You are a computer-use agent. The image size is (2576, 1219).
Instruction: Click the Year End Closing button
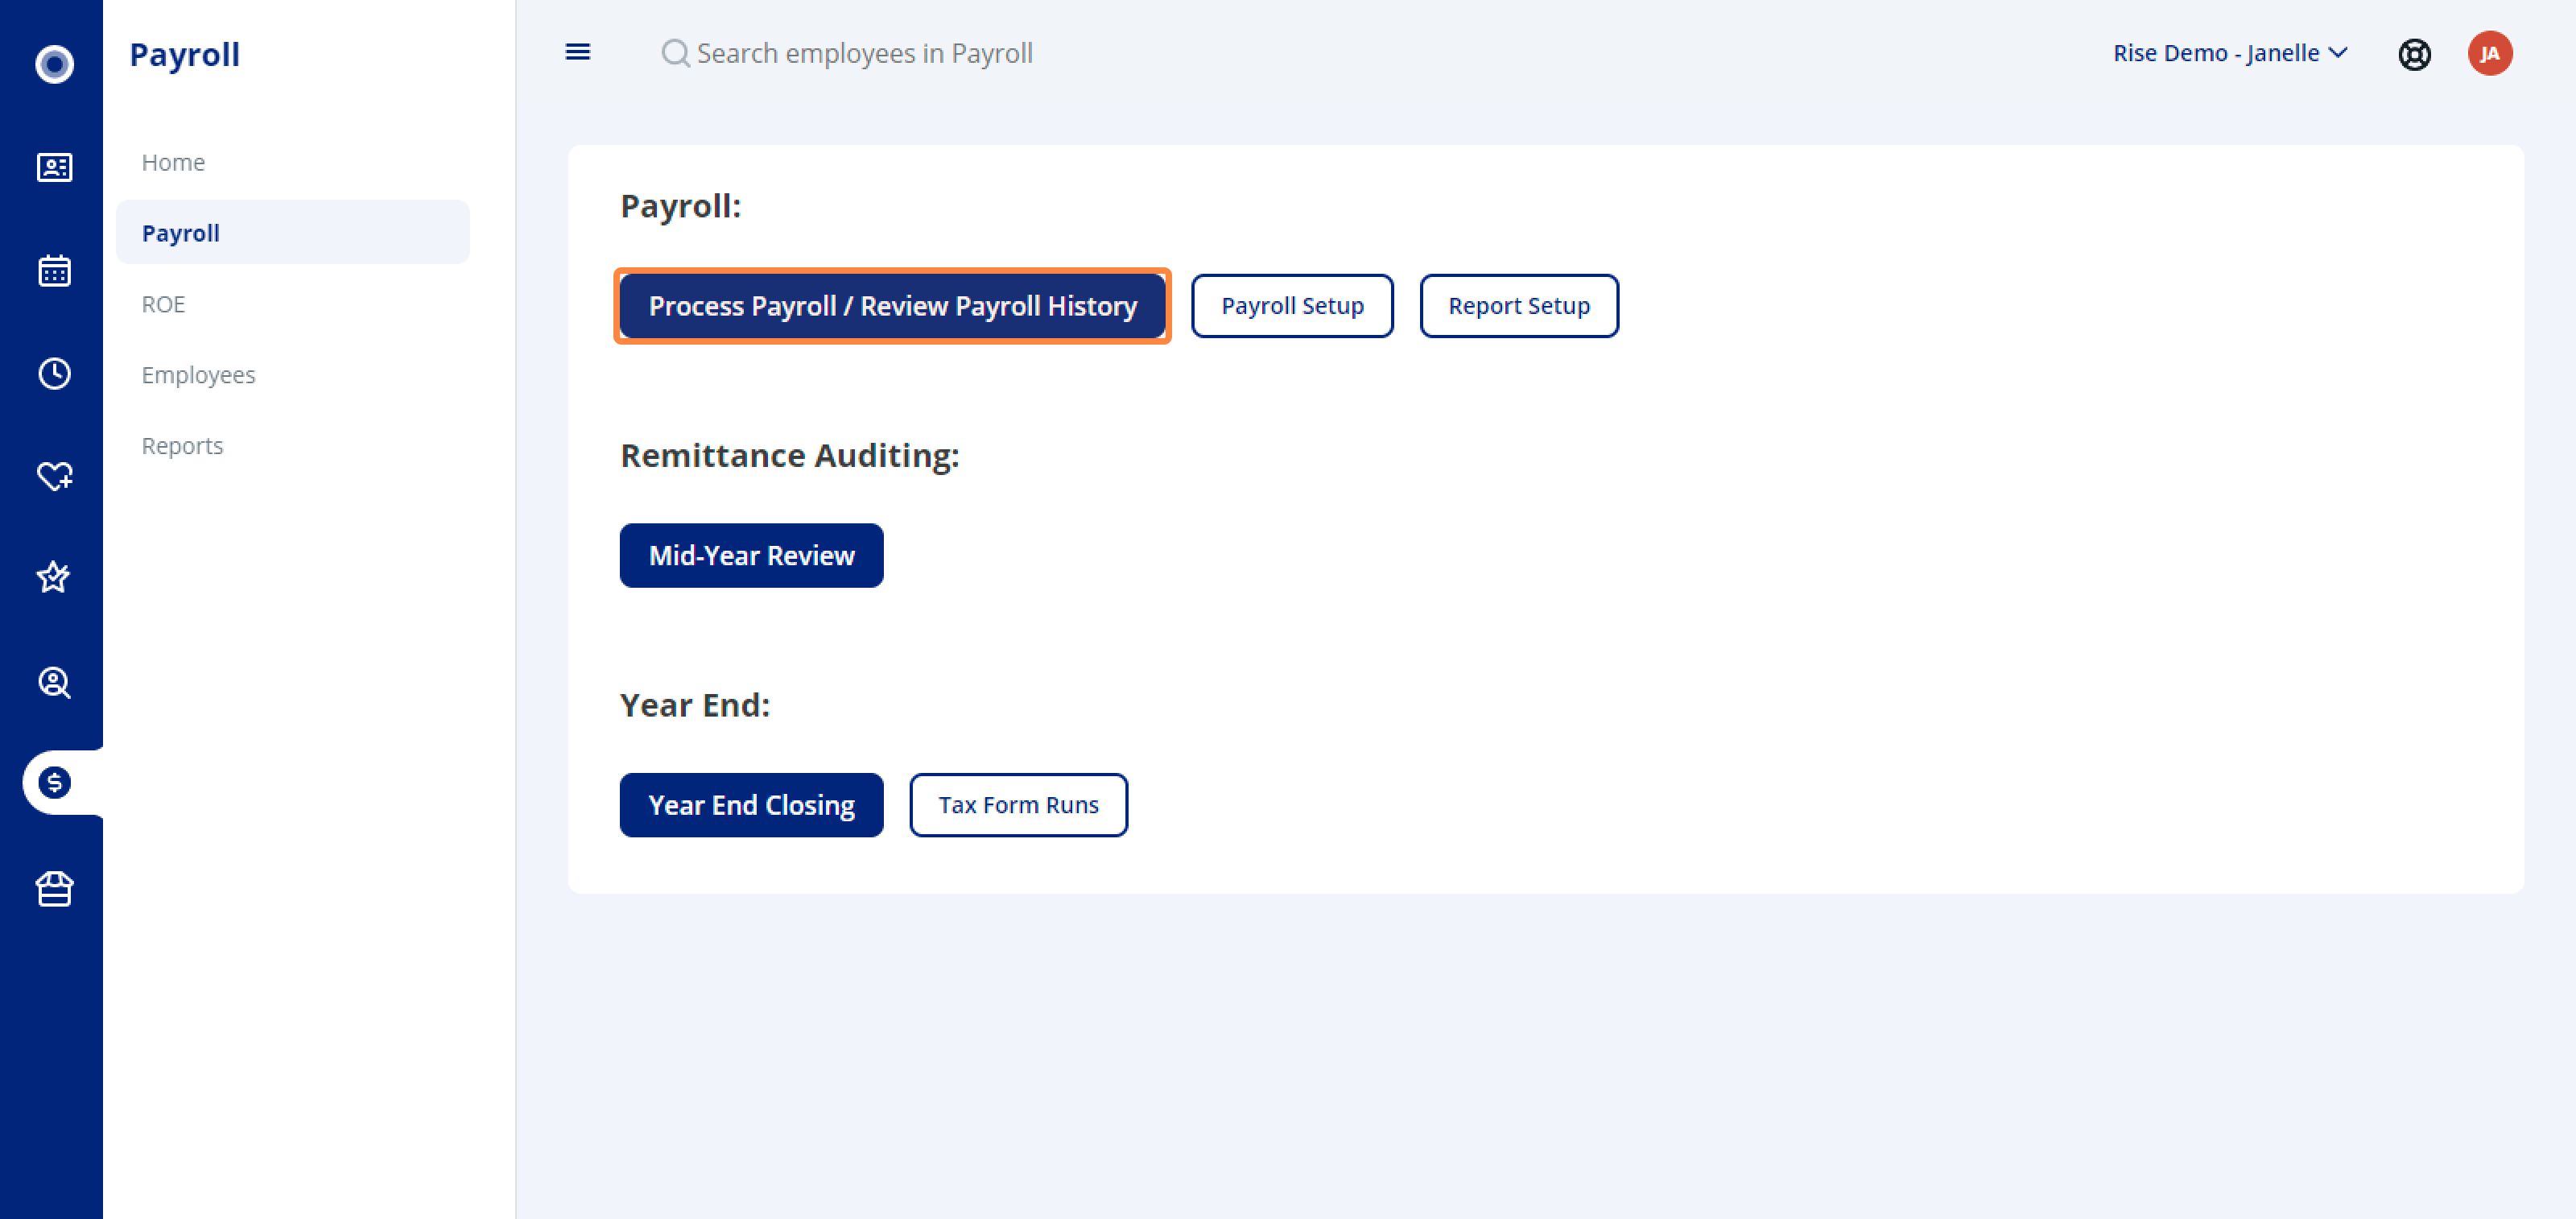click(x=751, y=805)
